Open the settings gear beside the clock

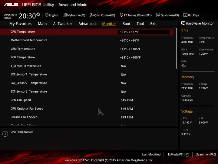coord(38,14)
